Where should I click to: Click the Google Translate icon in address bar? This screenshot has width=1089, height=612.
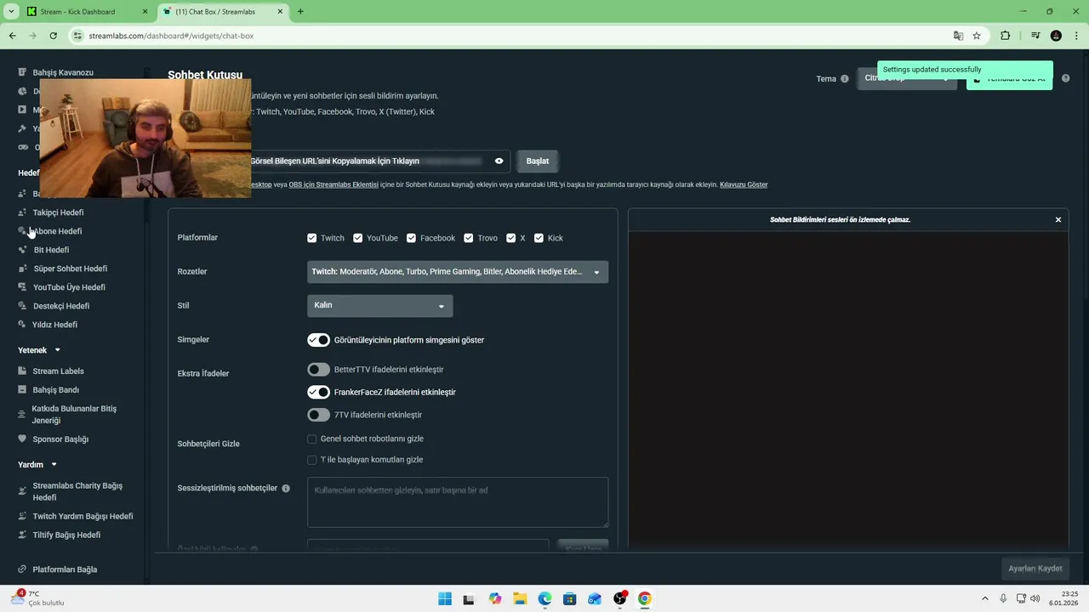pos(958,36)
